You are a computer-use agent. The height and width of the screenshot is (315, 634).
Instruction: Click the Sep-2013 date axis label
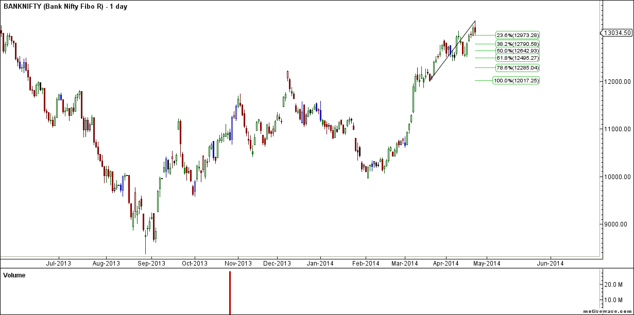(152, 264)
